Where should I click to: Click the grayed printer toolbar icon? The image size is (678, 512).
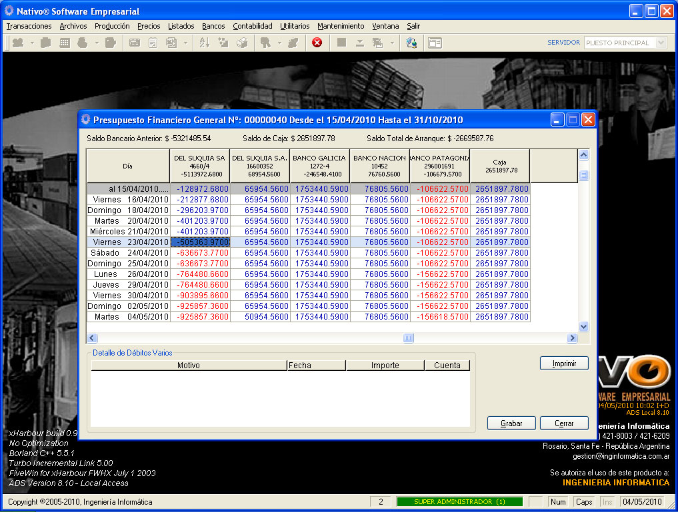(x=243, y=43)
